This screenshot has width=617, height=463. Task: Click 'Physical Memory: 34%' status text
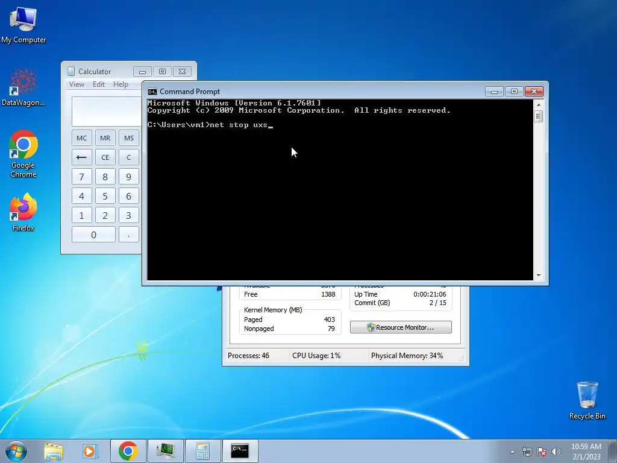click(407, 356)
